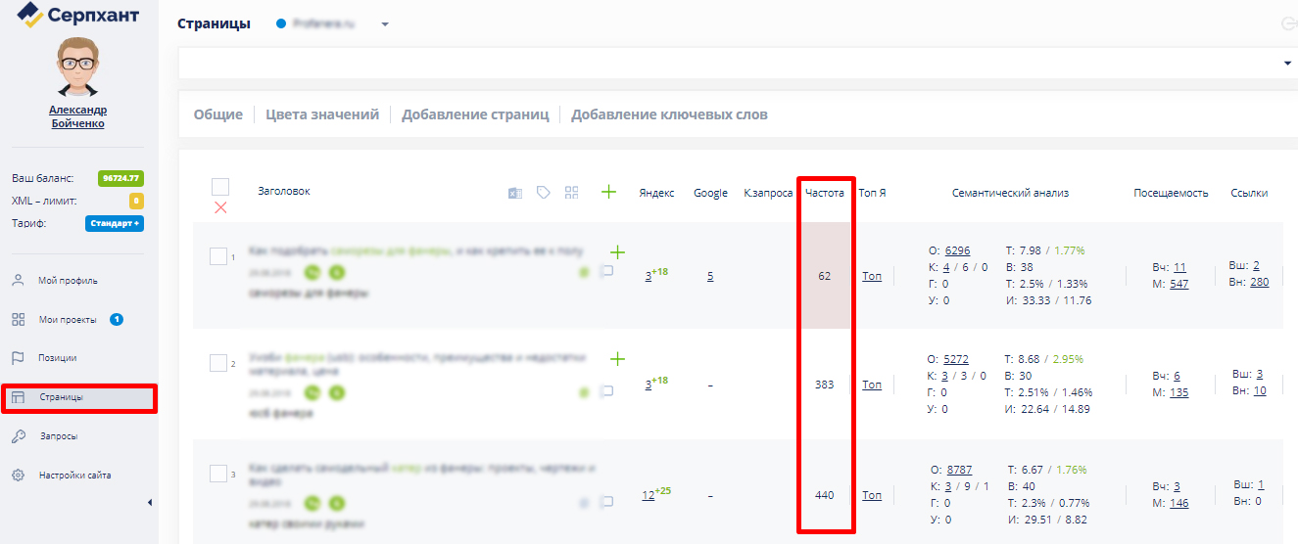Open the Цвета значений tab
The height and width of the screenshot is (544, 1298).
(x=322, y=114)
